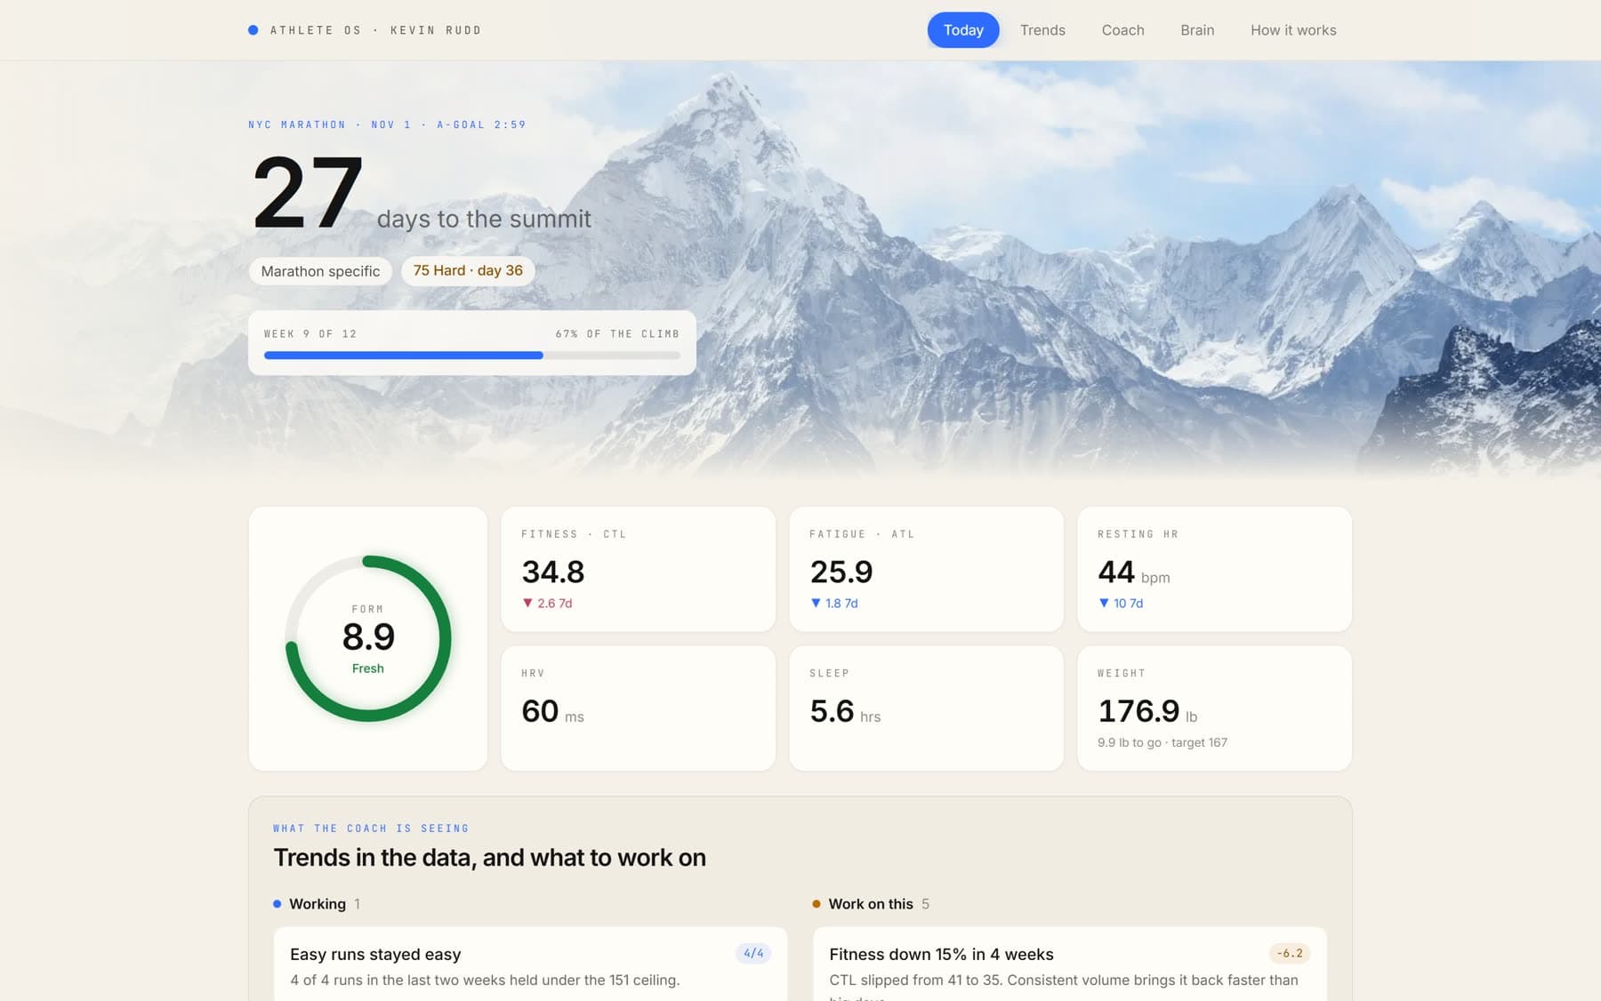1601x1001 pixels.
Task: Click the 9.9 lb to go target text
Action: [1163, 742]
